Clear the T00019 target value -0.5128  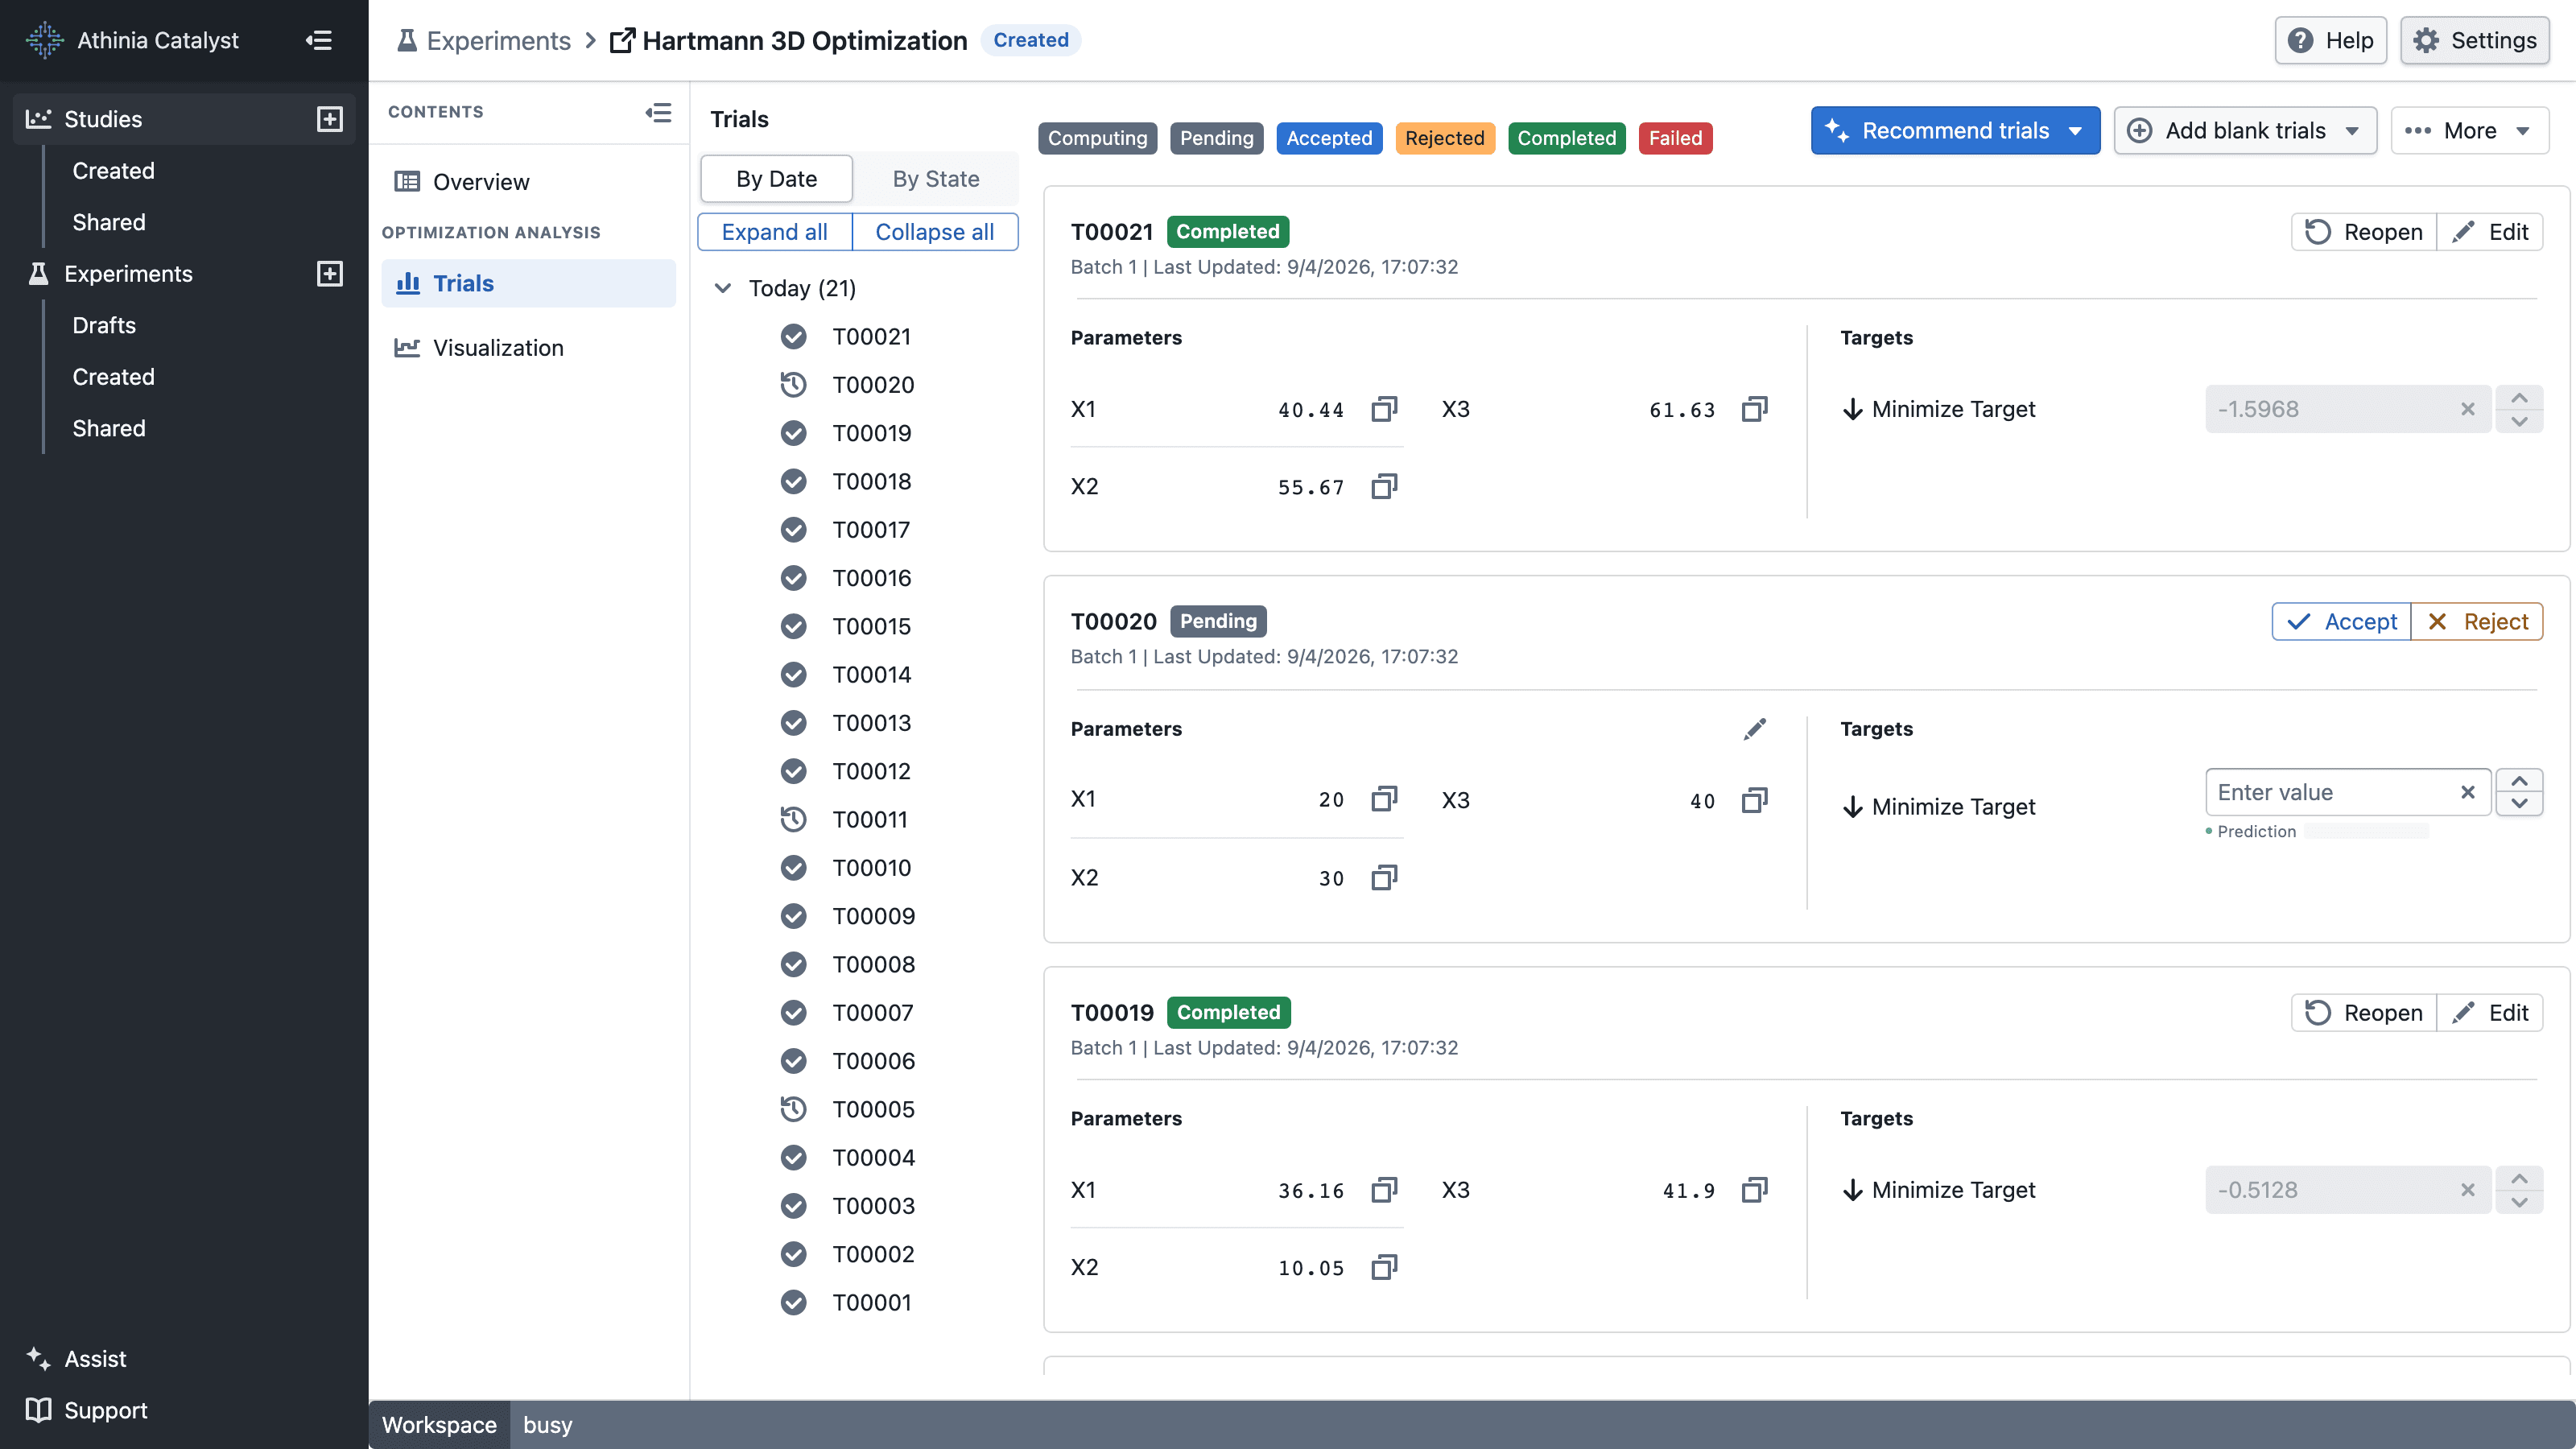click(x=2468, y=1190)
